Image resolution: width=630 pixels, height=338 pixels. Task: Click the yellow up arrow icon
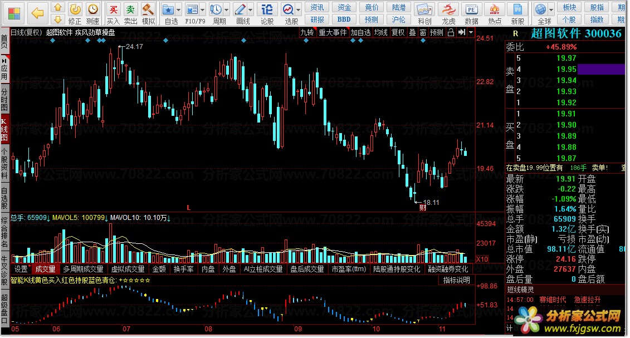[58, 7]
